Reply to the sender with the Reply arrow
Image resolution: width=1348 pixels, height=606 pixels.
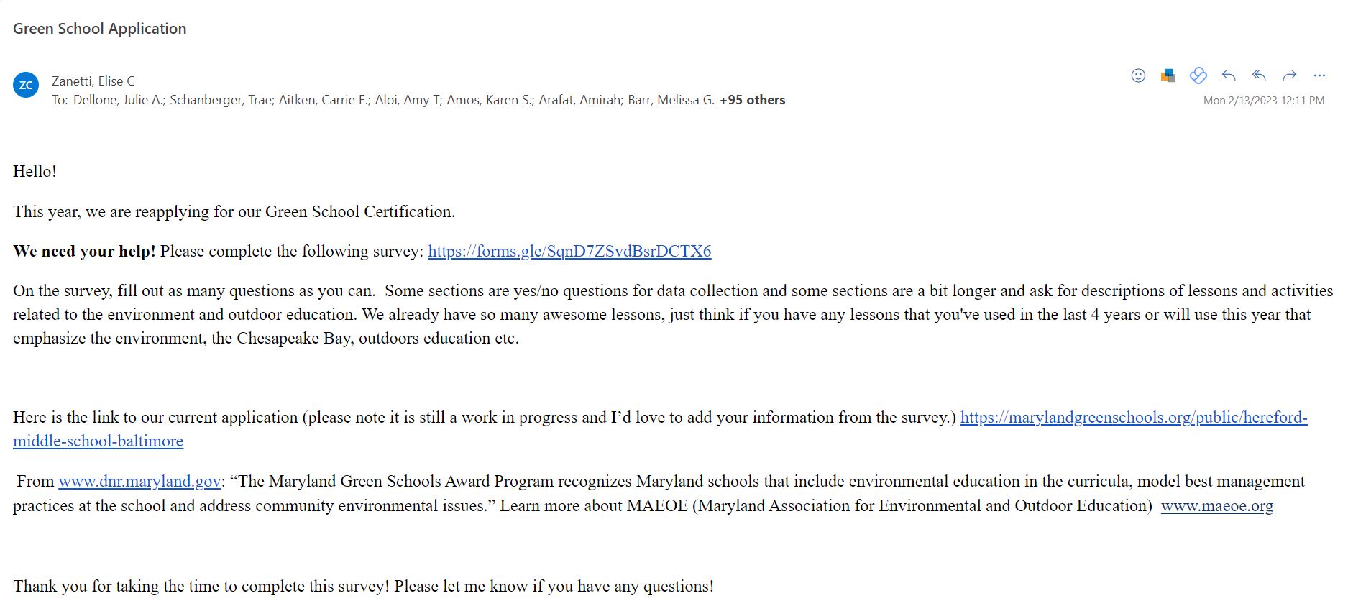pos(1229,75)
